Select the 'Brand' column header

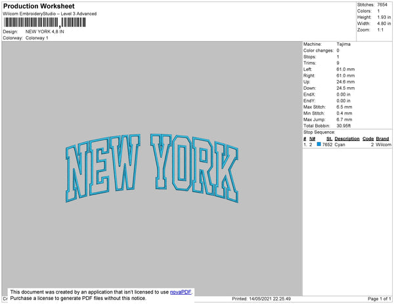pos(382,139)
